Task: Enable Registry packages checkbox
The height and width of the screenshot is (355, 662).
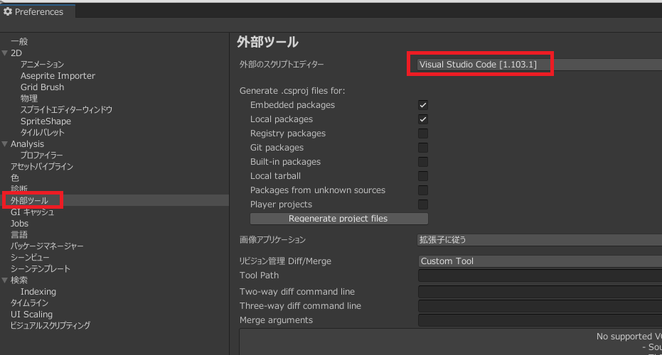Action: pyautogui.click(x=422, y=133)
